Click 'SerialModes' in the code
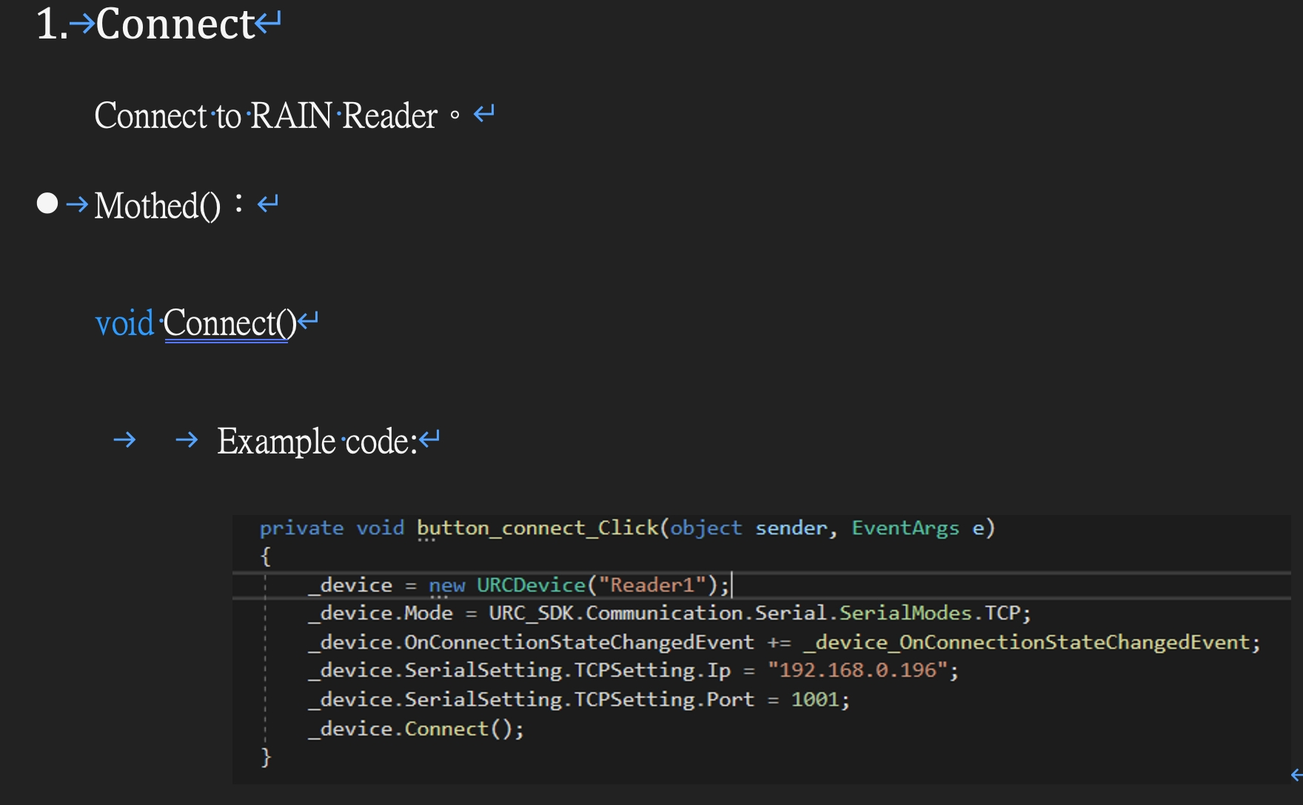Viewport: 1303px width, 805px height. point(905,613)
